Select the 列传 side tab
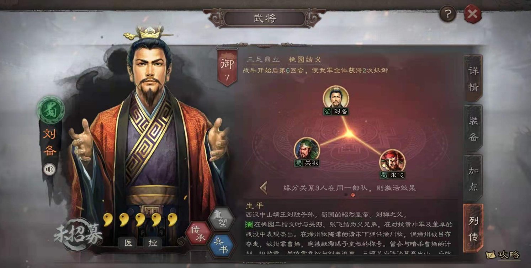531x268 pixels. (x=473, y=228)
